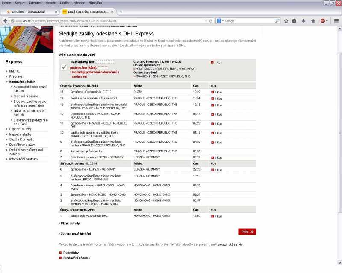Open the downloads arrow icon
The width and height of the screenshot is (342, 273).
point(303,20)
